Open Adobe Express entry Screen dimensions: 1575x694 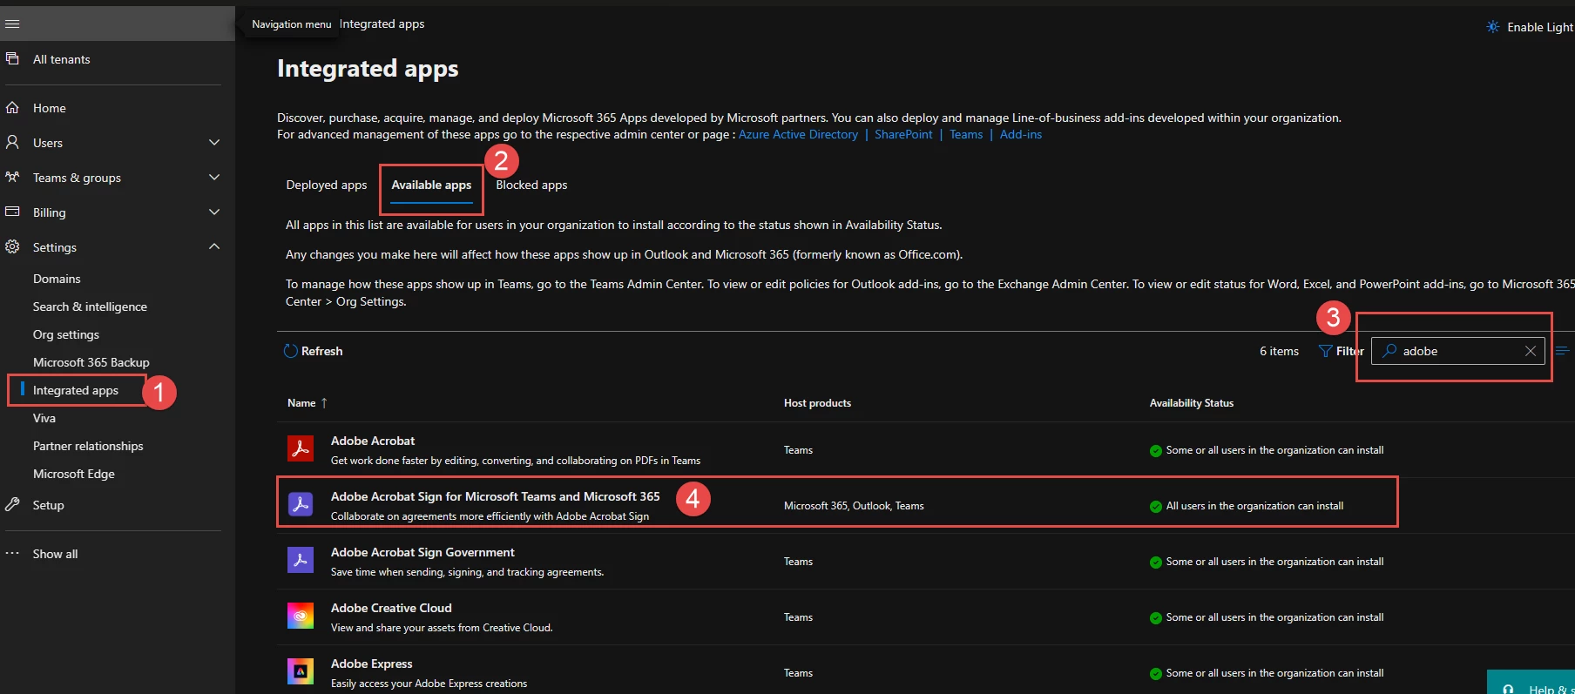click(372, 664)
